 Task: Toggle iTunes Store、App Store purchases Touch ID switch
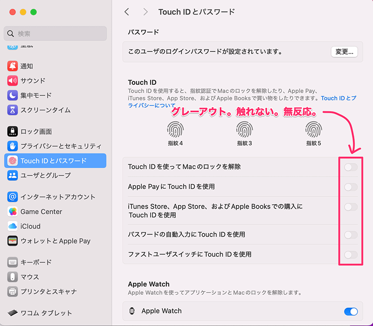point(351,207)
